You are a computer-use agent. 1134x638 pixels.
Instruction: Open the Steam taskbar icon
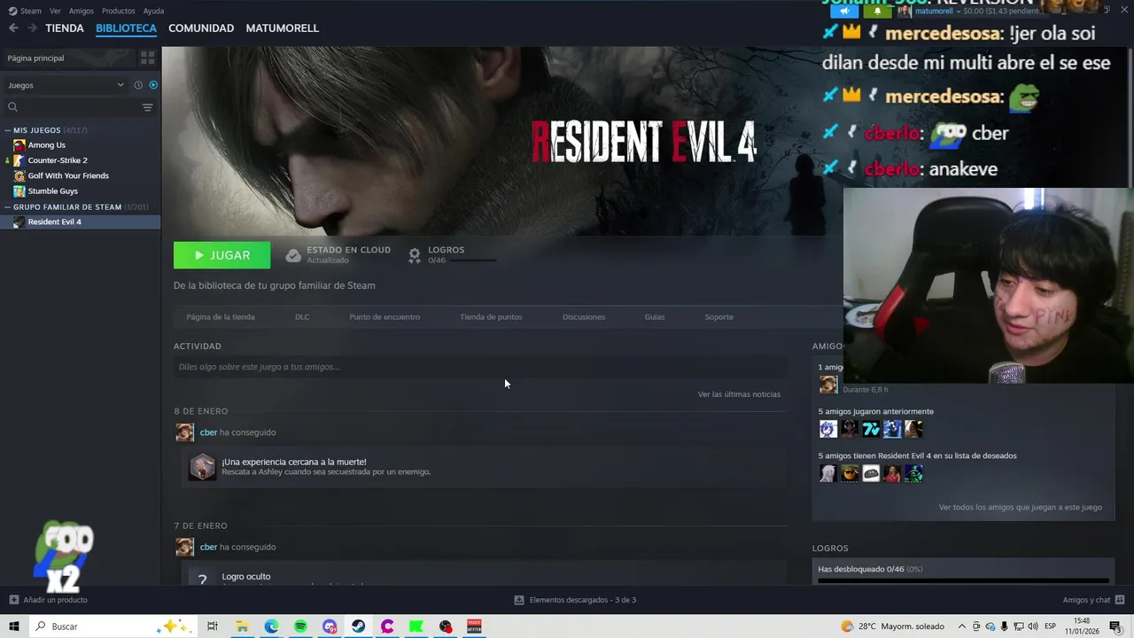coord(358,626)
